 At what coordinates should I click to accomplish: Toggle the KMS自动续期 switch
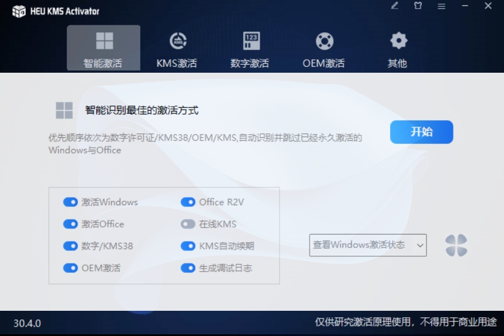pos(188,246)
